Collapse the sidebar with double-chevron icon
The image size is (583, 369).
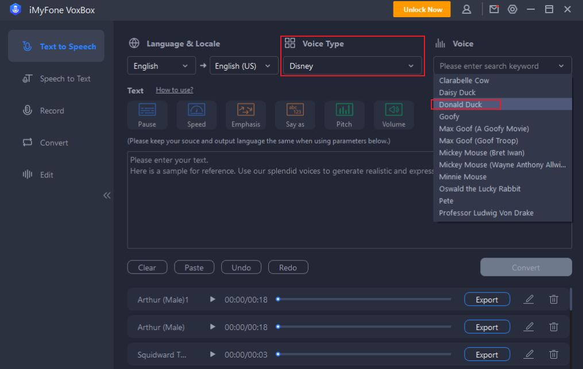click(x=107, y=196)
